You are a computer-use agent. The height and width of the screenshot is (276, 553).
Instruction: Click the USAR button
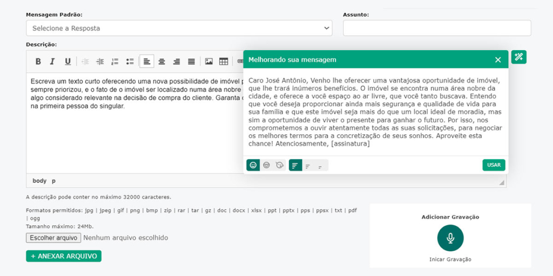494,165
